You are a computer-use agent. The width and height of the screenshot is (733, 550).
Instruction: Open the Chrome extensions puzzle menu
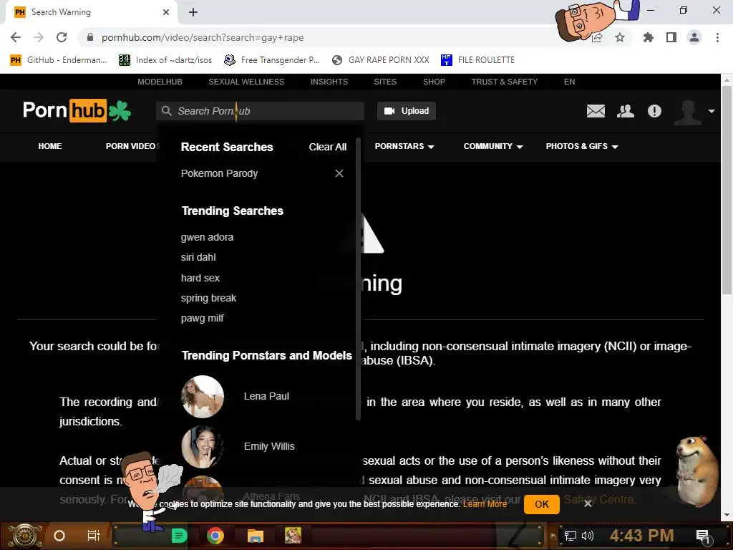point(648,37)
